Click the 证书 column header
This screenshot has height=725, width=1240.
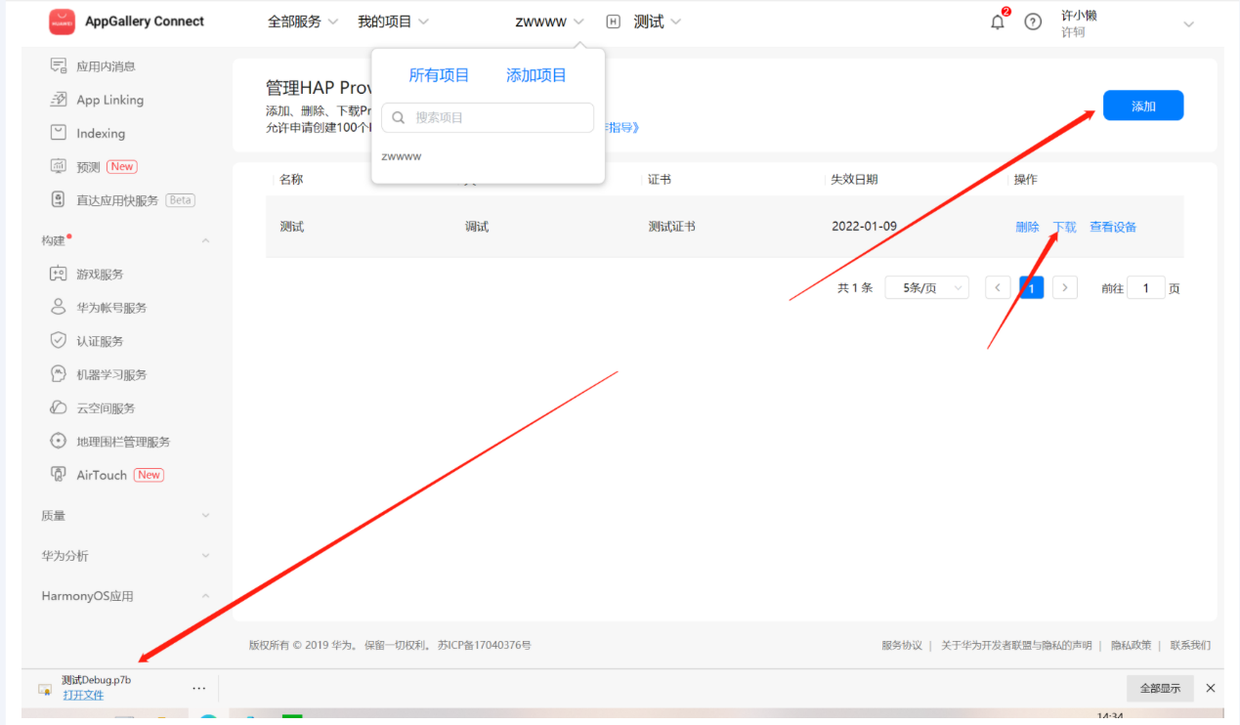[x=660, y=180]
